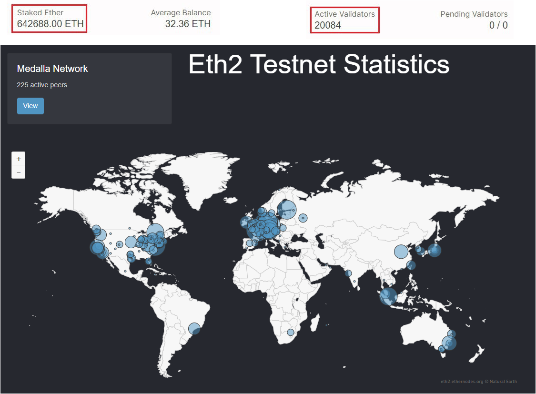Click the Pending Validators value 0 / 0

tap(498, 25)
